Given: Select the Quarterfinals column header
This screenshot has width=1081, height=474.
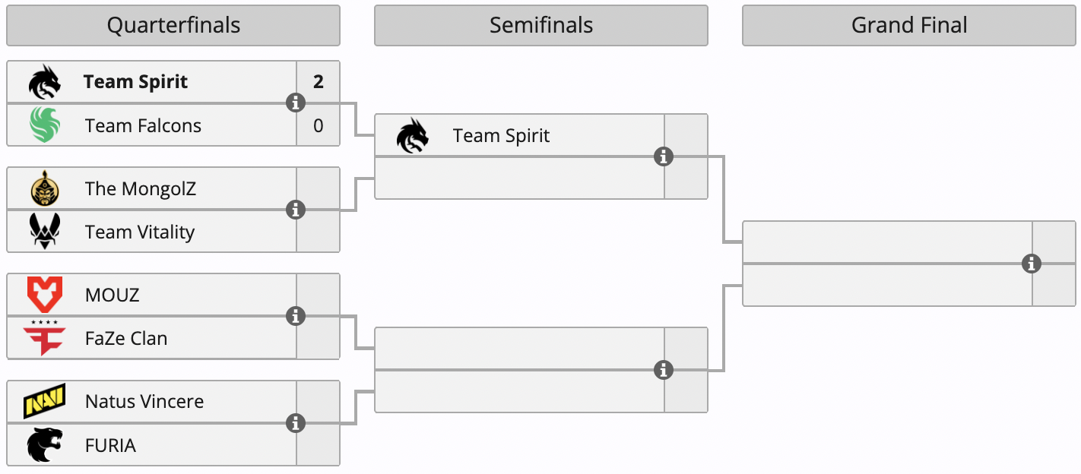Looking at the screenshot, I should 173,26.
